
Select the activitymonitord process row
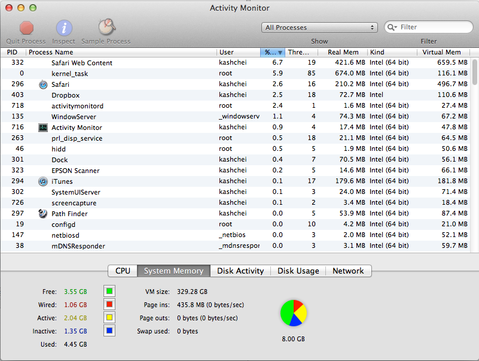point(235,106)
